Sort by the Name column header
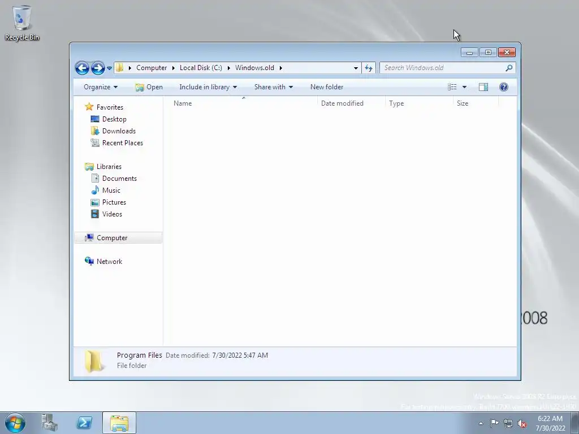Screen dimensions: 579x434 point(244,103)
